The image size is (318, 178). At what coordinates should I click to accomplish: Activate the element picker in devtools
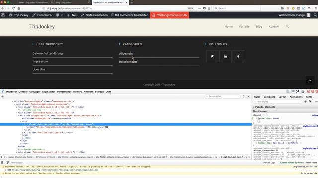[x=2, y=91]
